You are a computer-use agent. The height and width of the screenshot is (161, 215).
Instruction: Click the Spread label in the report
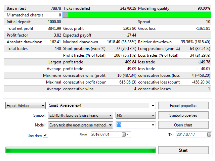tap(144, 22)
